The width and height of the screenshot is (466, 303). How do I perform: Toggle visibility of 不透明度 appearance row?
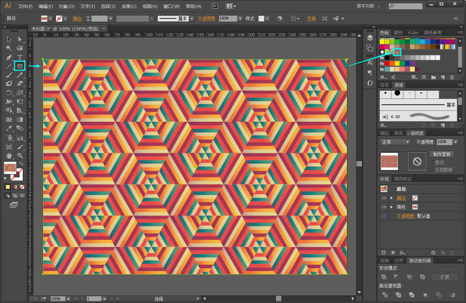coord(384,216)
